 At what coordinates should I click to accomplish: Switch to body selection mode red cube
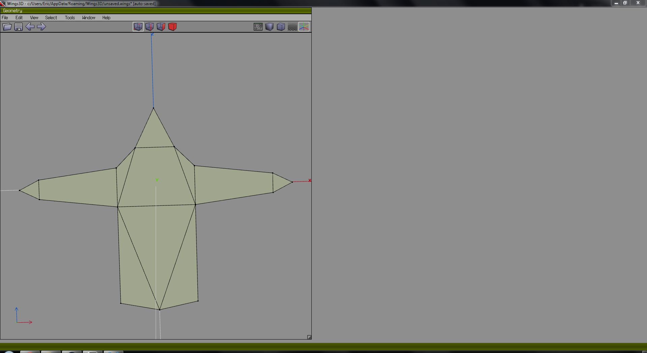173,27
